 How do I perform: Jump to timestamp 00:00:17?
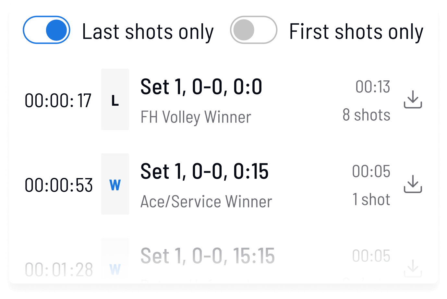click(x=58, y=101)
